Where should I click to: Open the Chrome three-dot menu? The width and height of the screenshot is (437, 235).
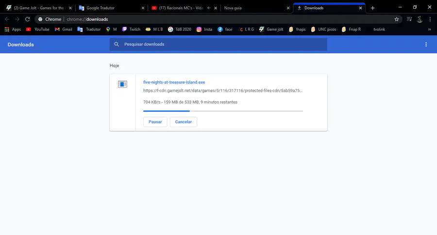(x=430, y=19)
